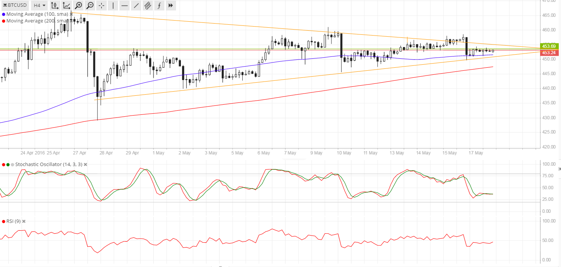Click the 6 May date label

click(264, 153)
